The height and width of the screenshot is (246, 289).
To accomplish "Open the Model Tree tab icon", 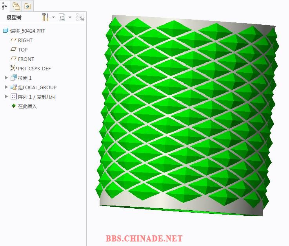I will pyautogui.click(x=4, y=6).
